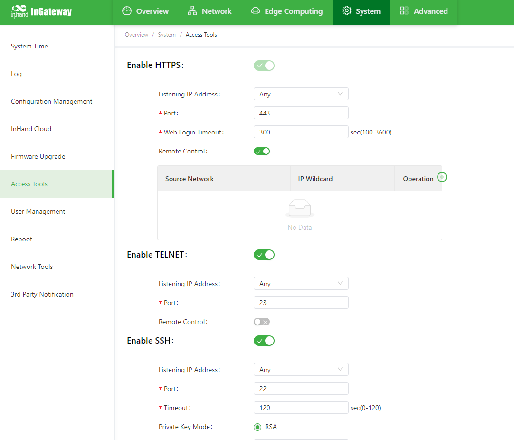Click the Edge Computing cloud icon
514x440 pixels.
pyautogui.click(x=256, y=11)
